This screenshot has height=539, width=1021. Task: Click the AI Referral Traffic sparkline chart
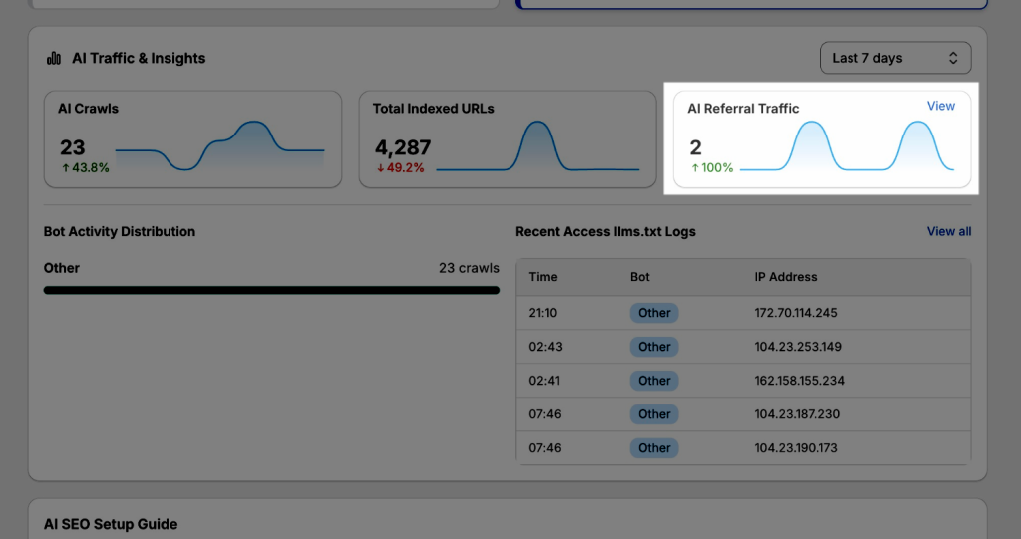(x=848, y=147)
